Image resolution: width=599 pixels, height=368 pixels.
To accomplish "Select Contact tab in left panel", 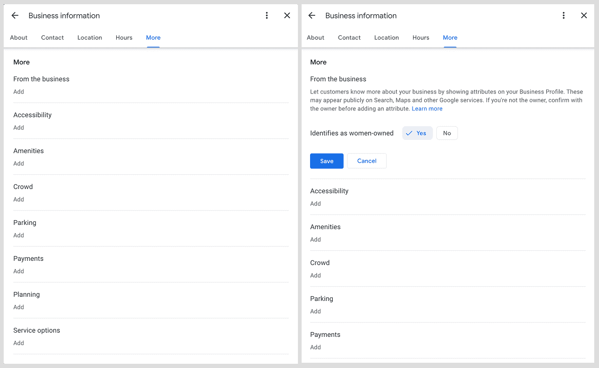I will point(52,37).
